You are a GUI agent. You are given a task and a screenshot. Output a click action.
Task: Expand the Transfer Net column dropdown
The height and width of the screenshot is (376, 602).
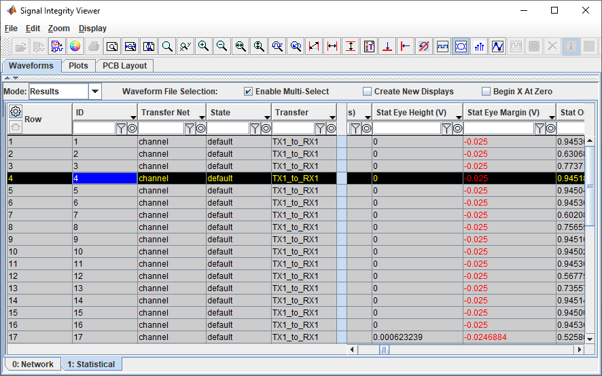(201, 117)
